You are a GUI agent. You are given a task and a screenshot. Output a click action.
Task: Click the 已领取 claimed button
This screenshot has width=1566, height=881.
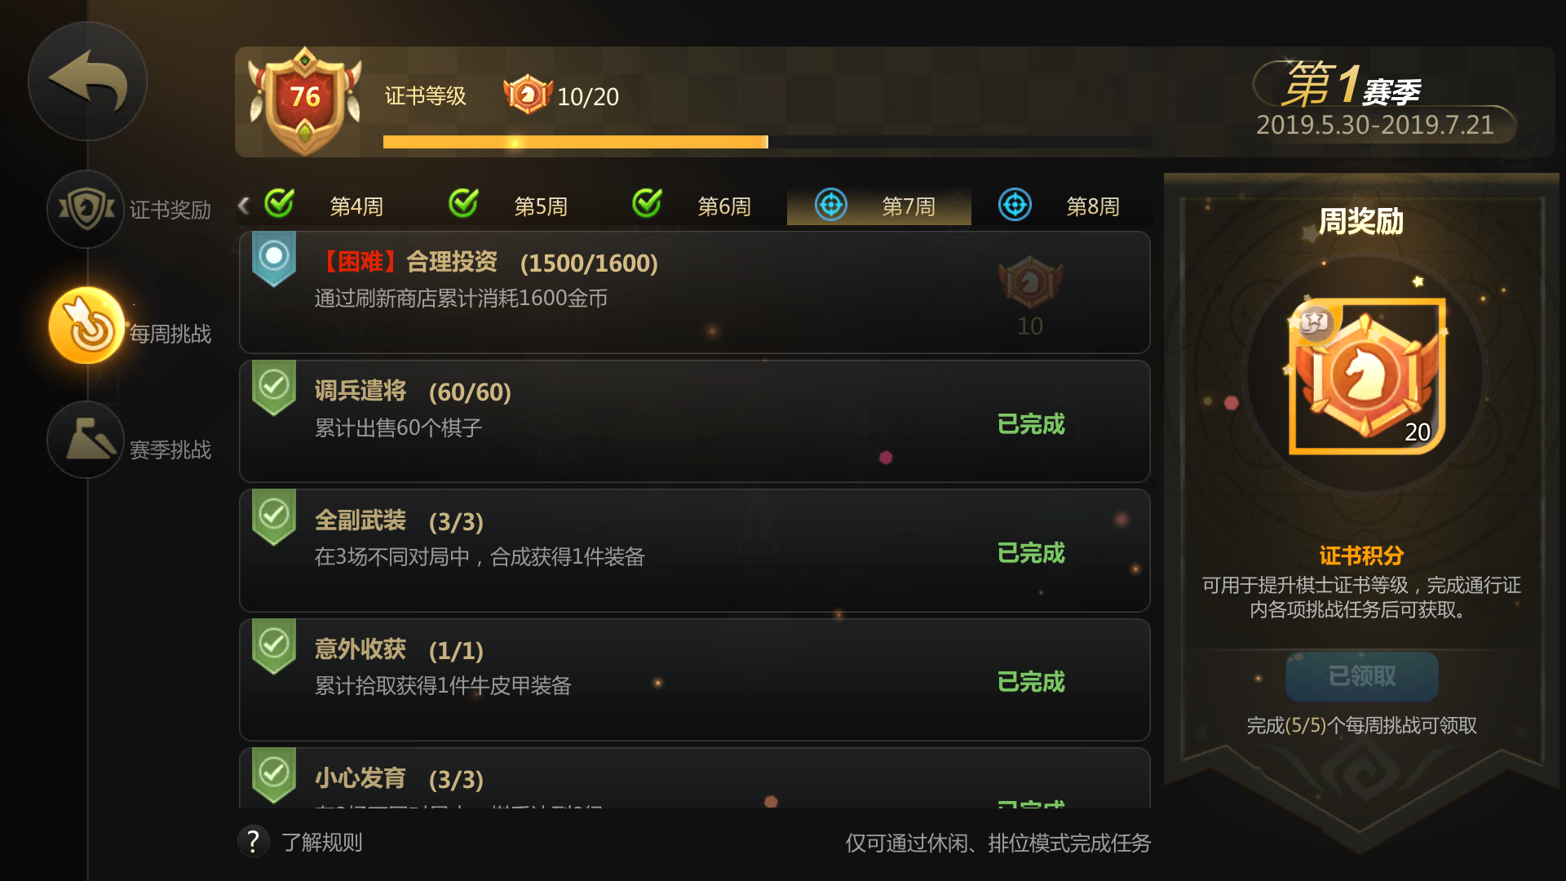1361,675
